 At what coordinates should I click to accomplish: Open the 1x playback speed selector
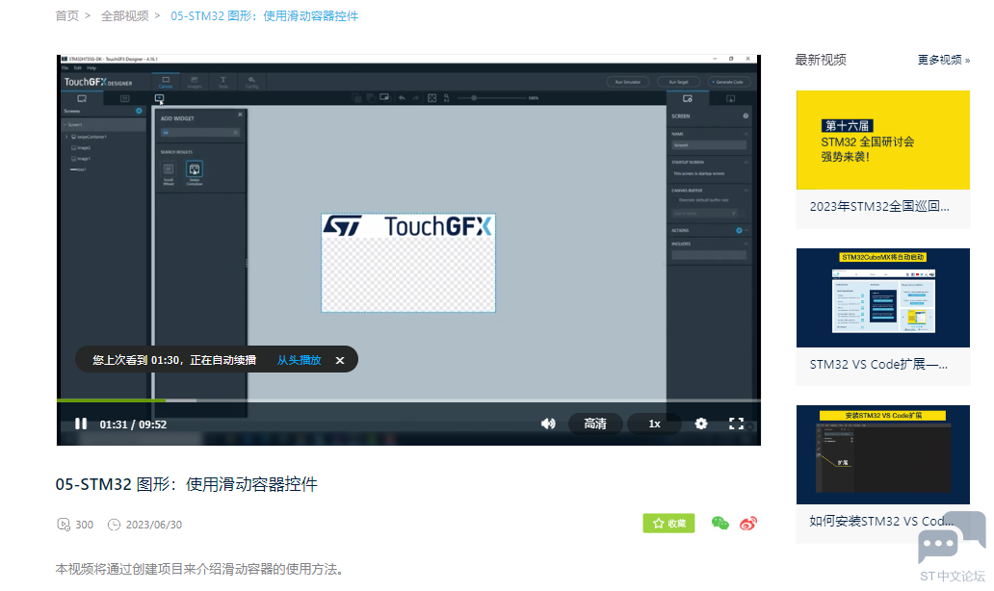[x=654, y=424]
